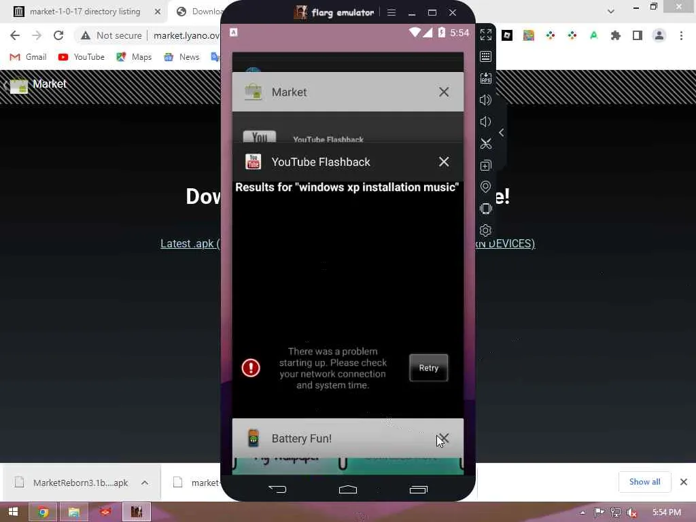696x522 pixels.
Task: Switch to market-1-0-17 directory listing tab
Action: tap(85, 12)
